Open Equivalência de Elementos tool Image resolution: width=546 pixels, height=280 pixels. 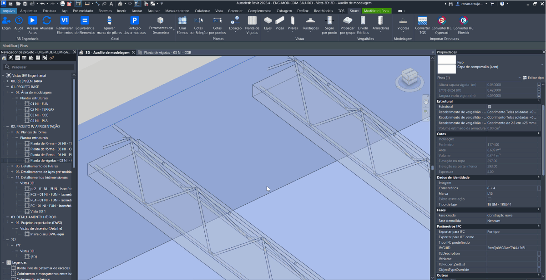tap(85, 21)
